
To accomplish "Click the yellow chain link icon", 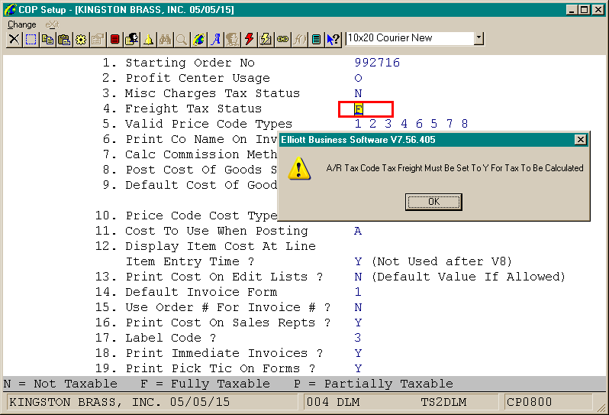I will [x=282, y=39].
